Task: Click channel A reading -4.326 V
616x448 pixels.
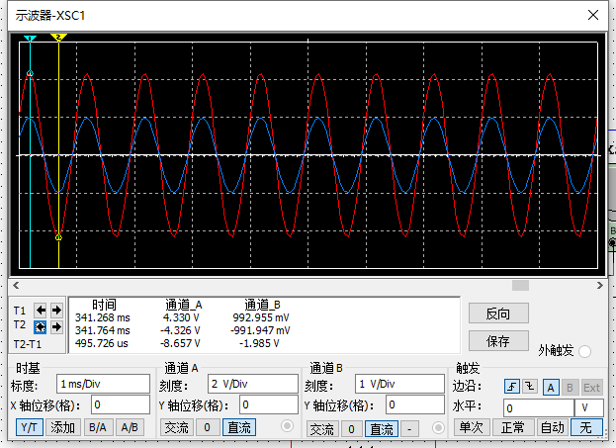Action: coord(180,330)
